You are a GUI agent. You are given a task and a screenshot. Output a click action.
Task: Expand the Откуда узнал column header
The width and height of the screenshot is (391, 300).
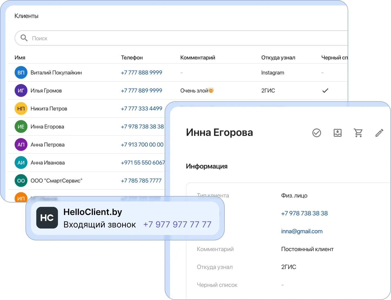[278, 57]
